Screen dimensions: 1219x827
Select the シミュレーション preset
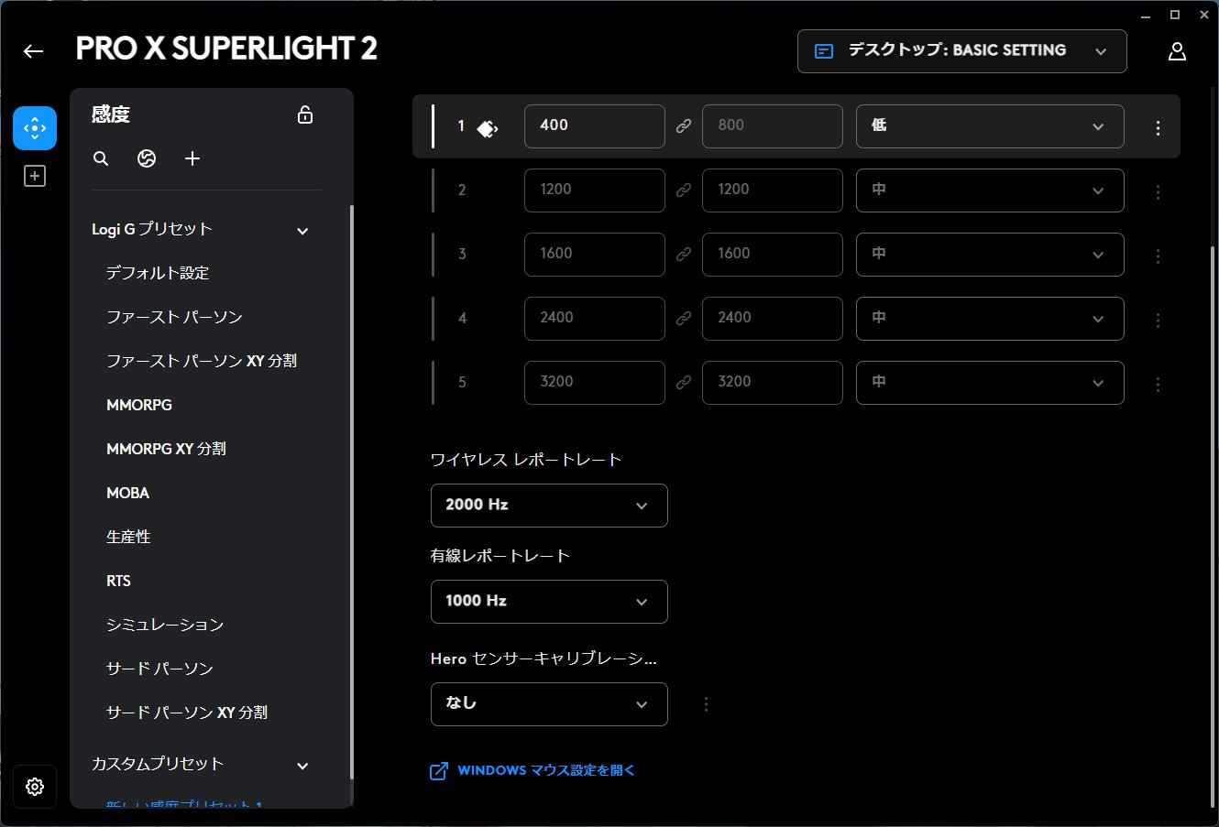(x=165, y=625)
